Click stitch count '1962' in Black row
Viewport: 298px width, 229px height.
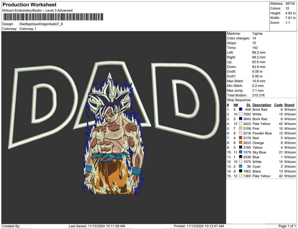pyautogui.click(x=247, y=171)
